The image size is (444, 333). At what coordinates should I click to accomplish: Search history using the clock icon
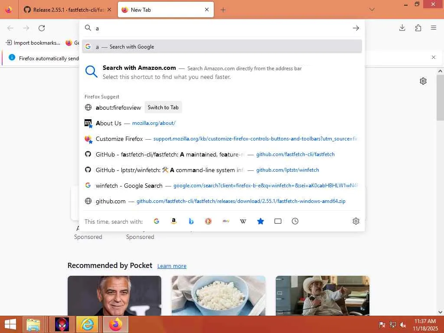[295, 221]
